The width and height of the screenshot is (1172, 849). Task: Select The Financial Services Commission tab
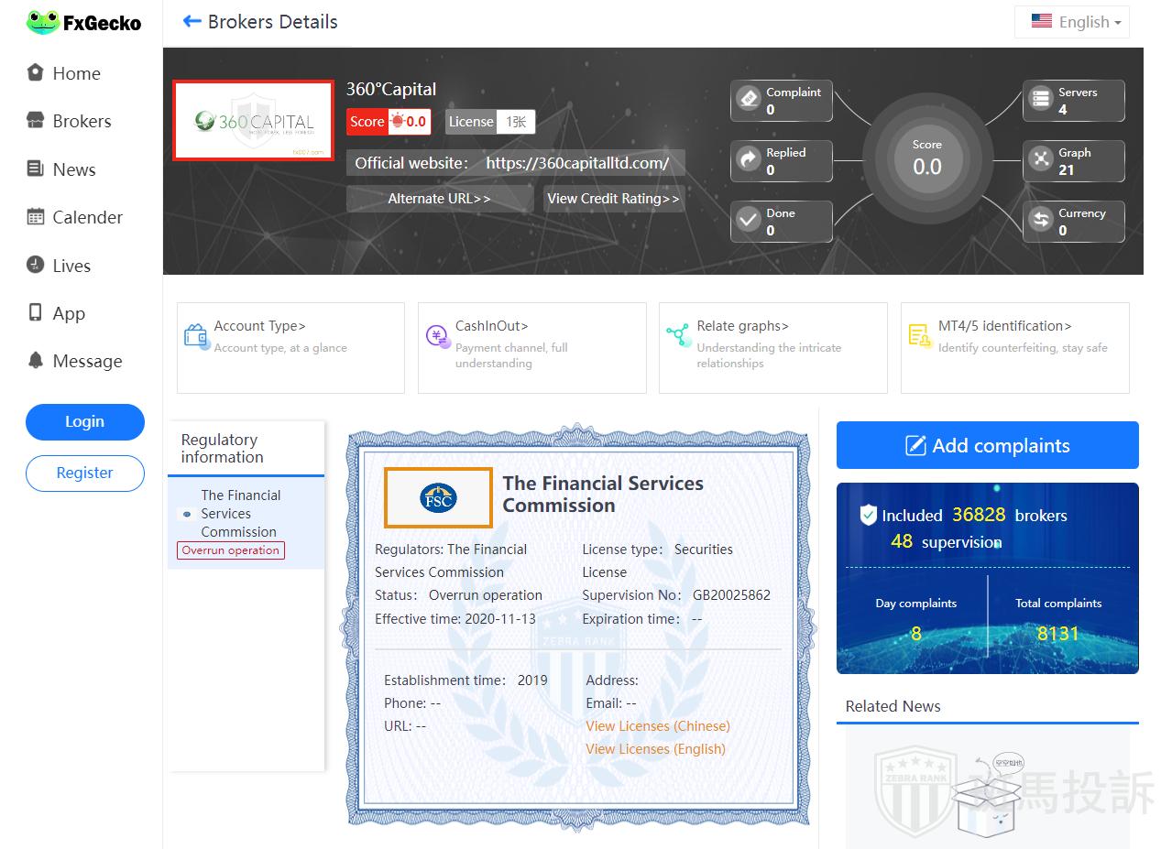tap(241, 514)
